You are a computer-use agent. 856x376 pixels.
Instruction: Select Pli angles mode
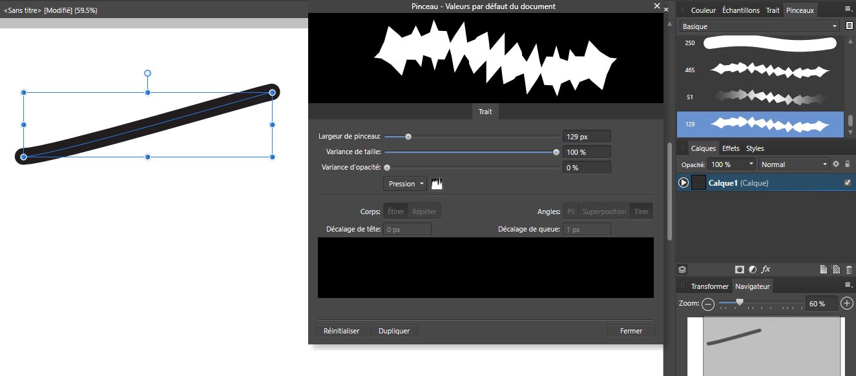point(570,212)
